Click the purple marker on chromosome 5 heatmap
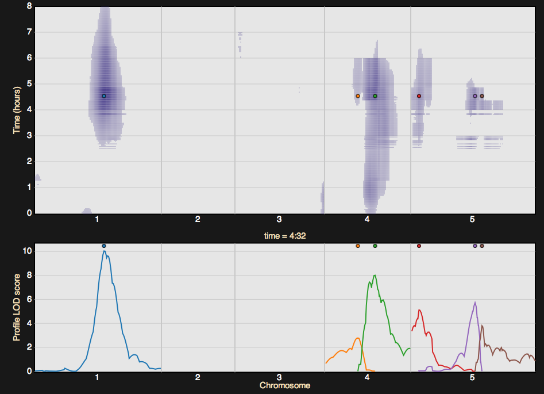544x394 pixels. pos(474,97)
